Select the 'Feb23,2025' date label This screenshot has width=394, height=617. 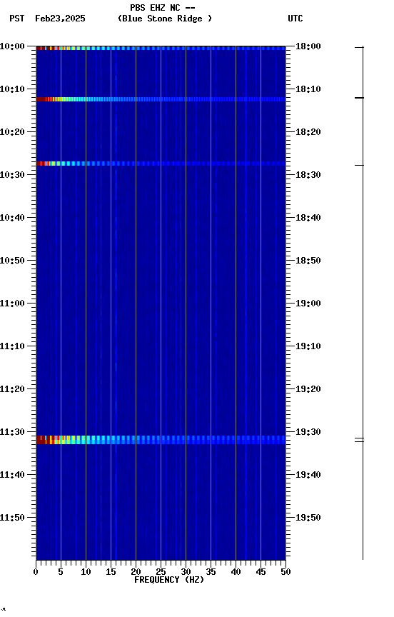click(x=60, y=19)
